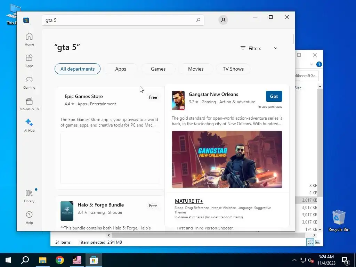The width and height of the screenshot is (356, 267).
Task: Open the user account profile icon
Action: (223, 20)
